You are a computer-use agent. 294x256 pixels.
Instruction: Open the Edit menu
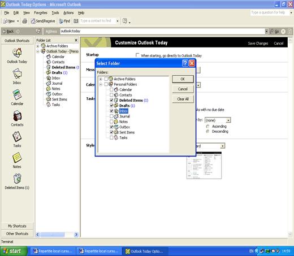pos(16,13)
